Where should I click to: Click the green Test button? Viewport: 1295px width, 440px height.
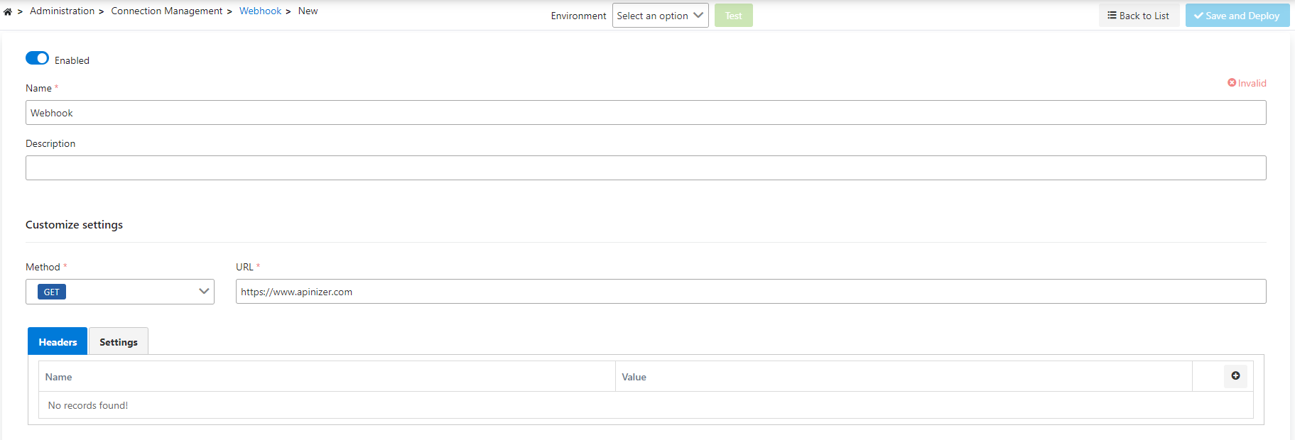(733, 16)
